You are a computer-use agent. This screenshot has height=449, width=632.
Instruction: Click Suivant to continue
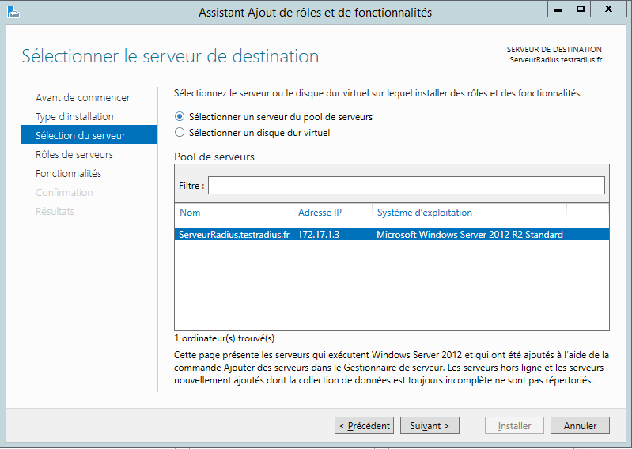430,426
